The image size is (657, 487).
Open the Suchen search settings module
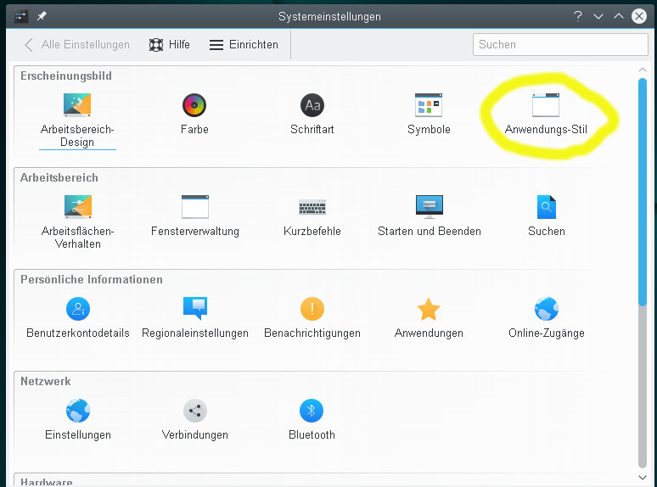coord(547,216)
